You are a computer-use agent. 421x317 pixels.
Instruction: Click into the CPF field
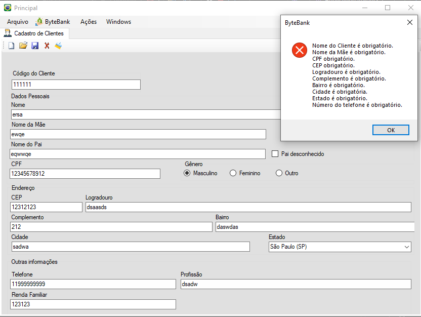[85, 174]
